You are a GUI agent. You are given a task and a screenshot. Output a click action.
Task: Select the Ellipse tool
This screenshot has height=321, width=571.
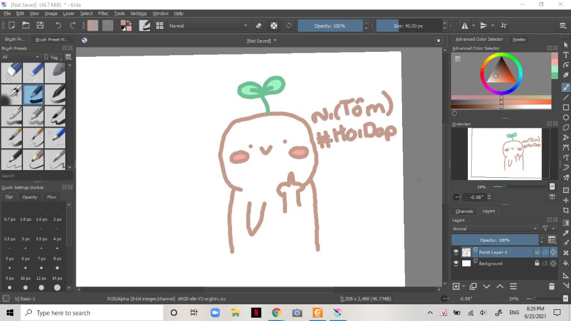(x=565, y=118)
